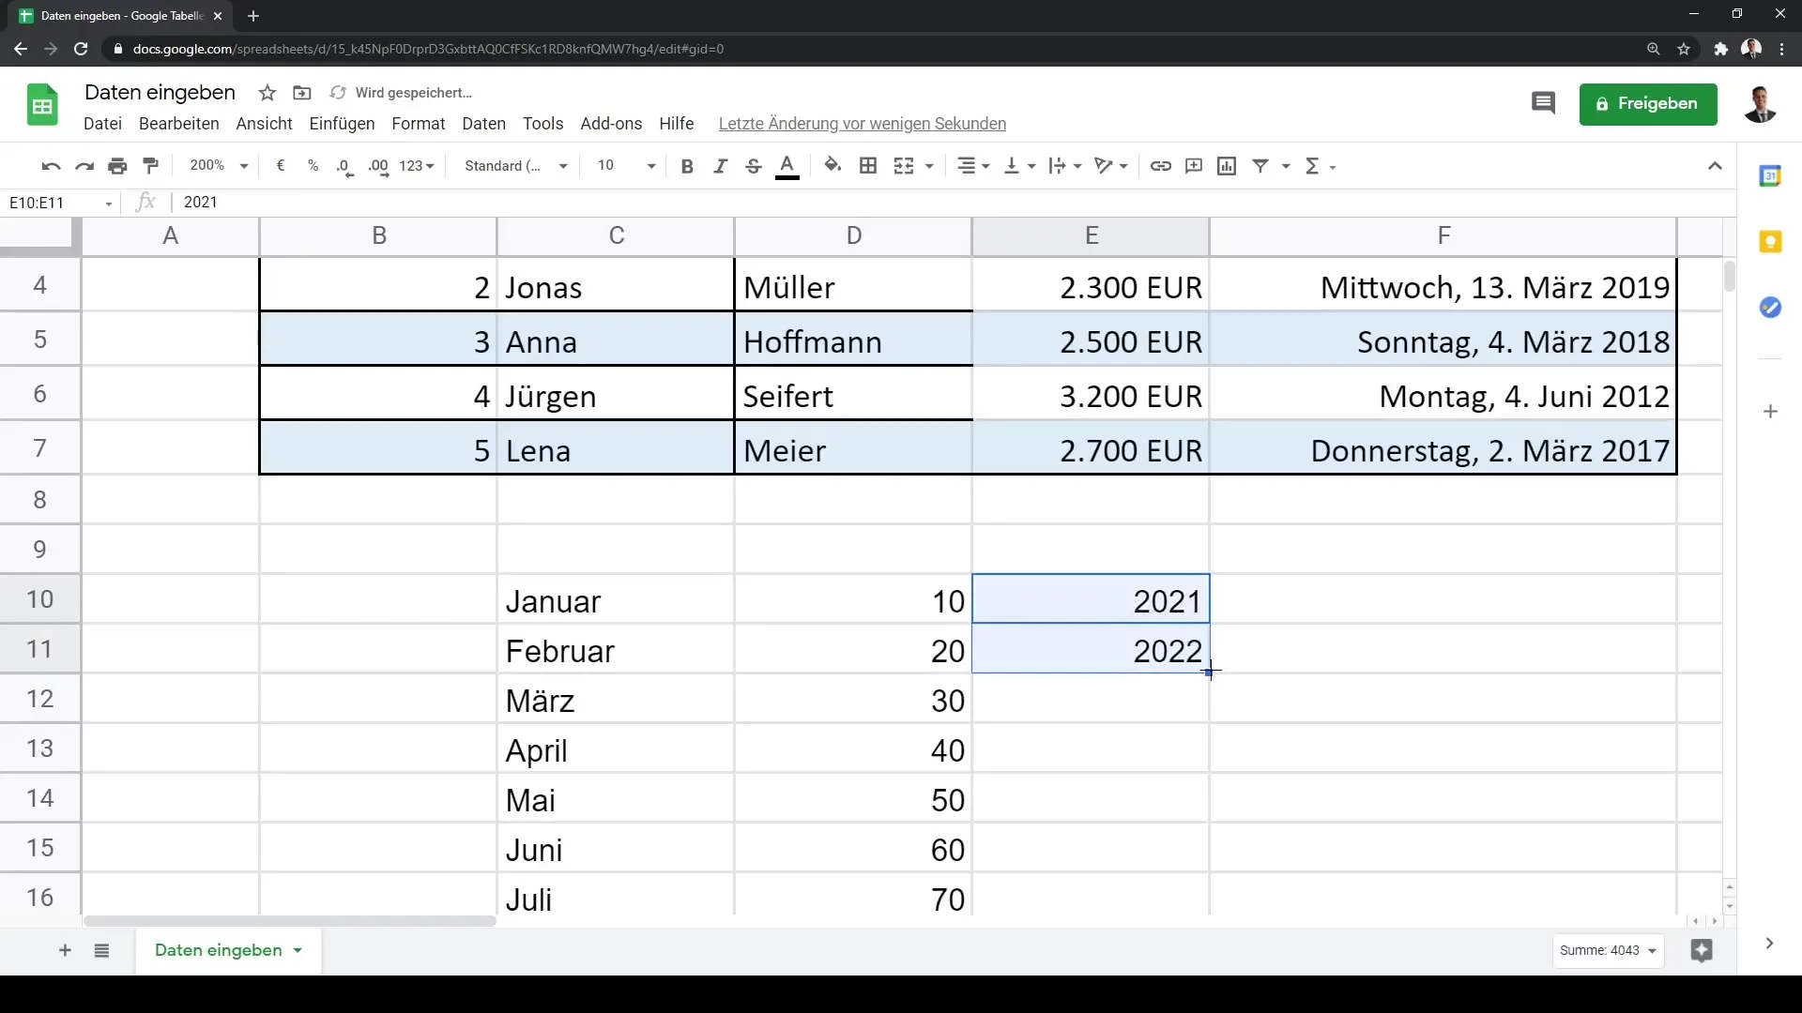Screen dimensions: 1802x1013
Task: Open the fill color picker
Action: (832, 166)
